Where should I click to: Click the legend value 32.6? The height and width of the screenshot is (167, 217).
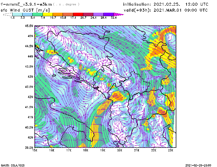click(114, 18)
